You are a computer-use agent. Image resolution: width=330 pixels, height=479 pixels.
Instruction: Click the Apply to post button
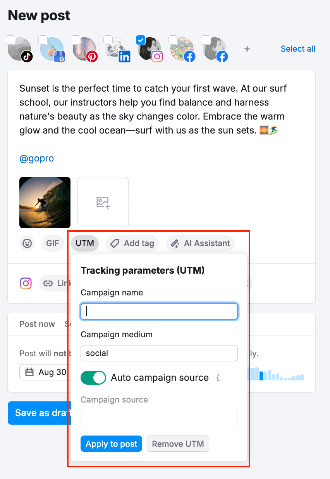tap(111, 444)
